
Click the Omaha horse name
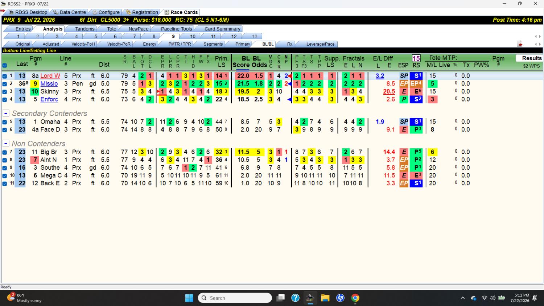[x=50, y=122]
